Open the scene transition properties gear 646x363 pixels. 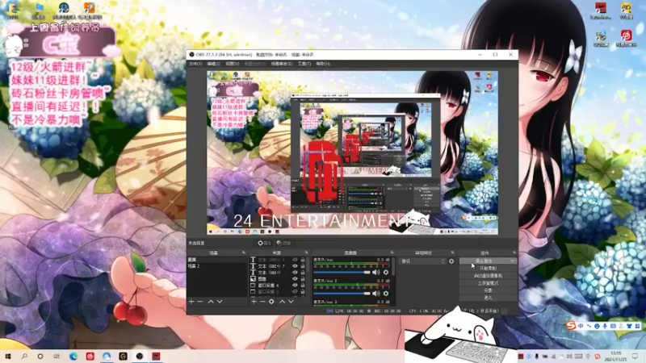tap(451, 261)
